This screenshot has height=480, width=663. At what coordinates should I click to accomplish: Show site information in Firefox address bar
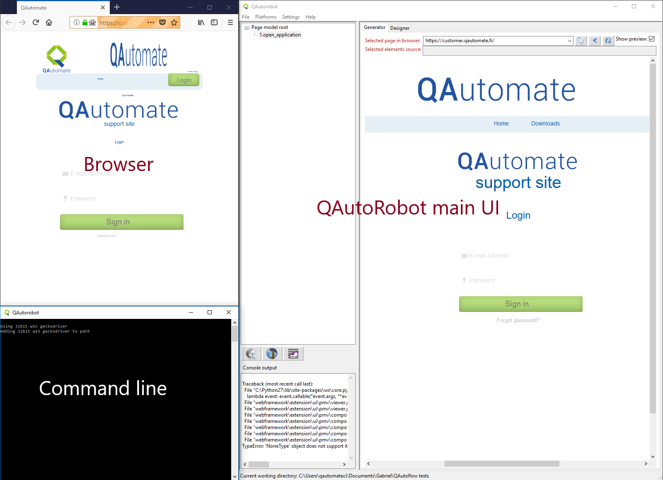click(x=77, y=22)
